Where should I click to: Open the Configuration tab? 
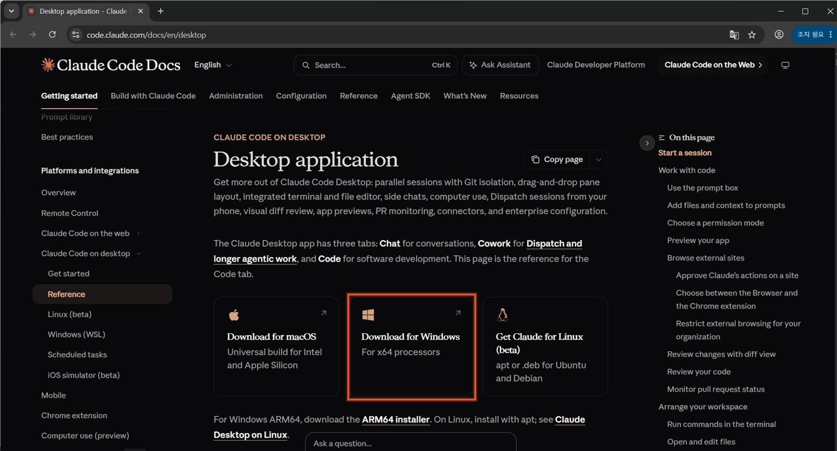(301, 96)
